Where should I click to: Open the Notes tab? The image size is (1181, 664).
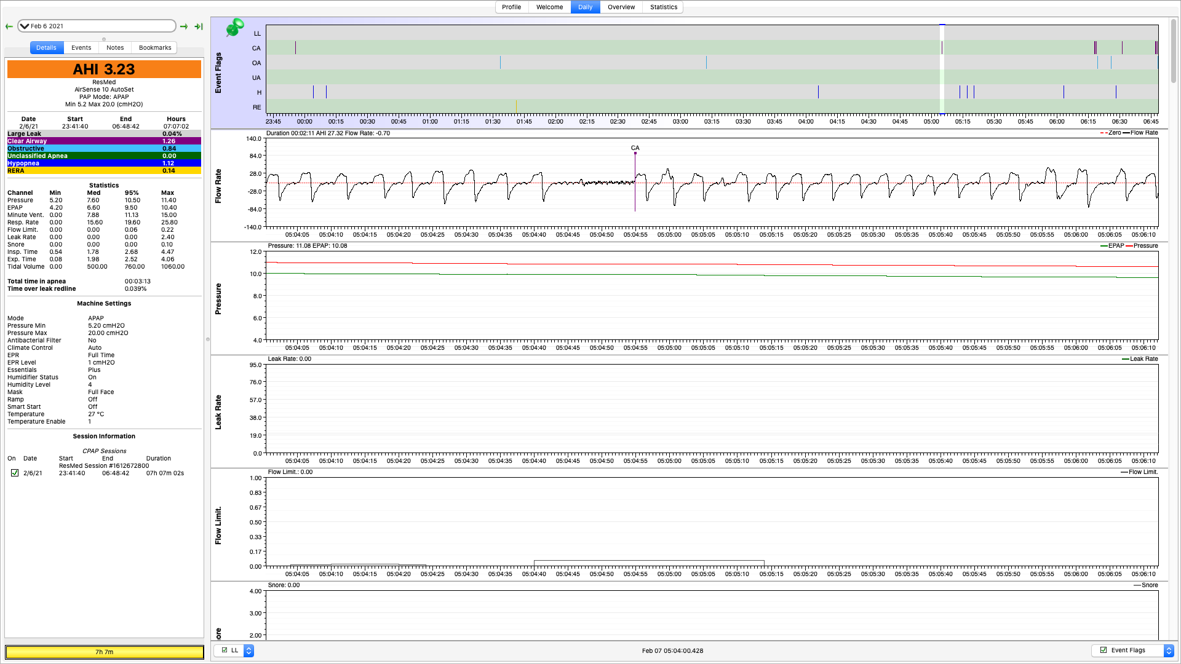tap(115, 47)
